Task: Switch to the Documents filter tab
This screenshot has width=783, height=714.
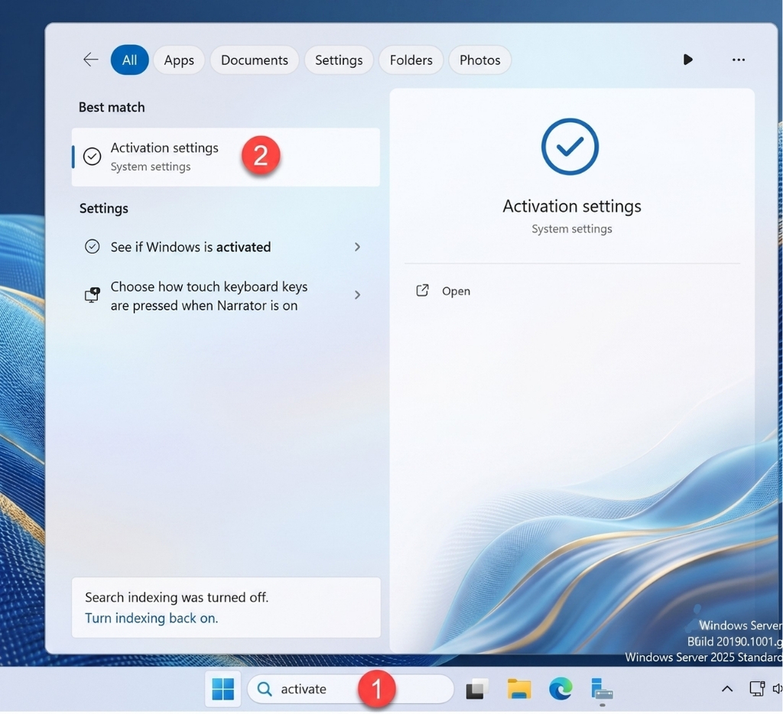Action: coord(254,60)
